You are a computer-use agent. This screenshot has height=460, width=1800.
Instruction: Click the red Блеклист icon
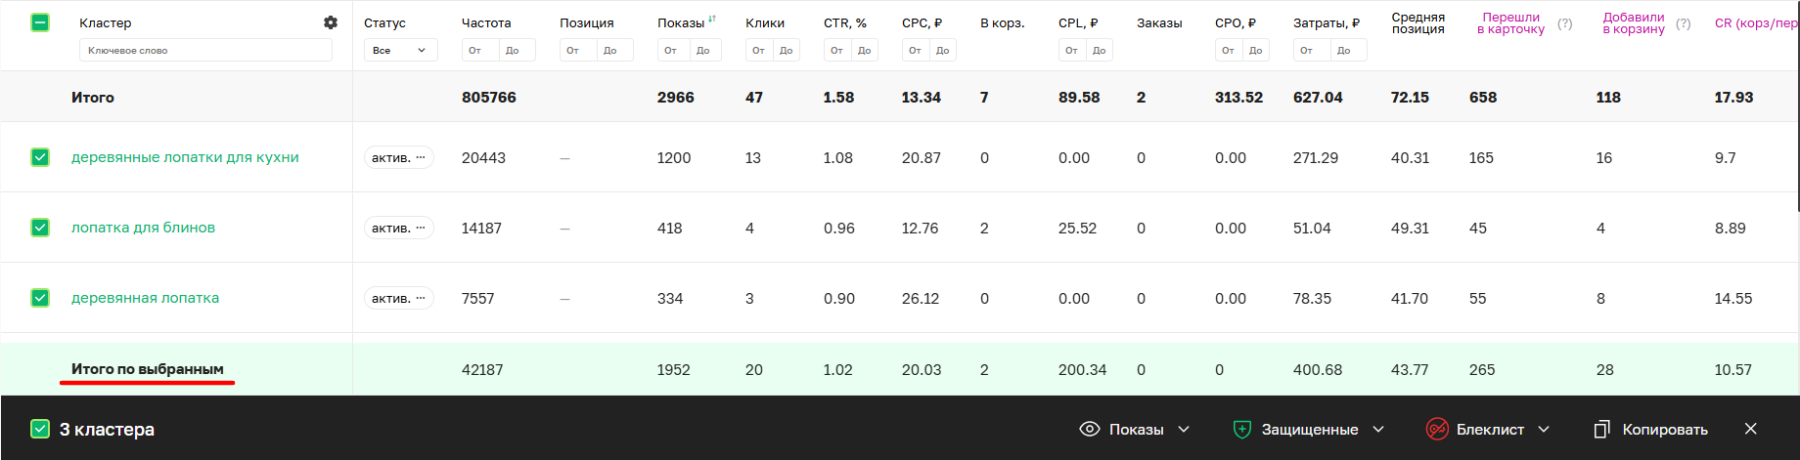click(1437, 429)
